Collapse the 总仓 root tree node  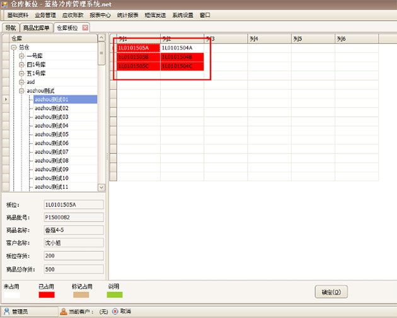click(x=13, y=47)
